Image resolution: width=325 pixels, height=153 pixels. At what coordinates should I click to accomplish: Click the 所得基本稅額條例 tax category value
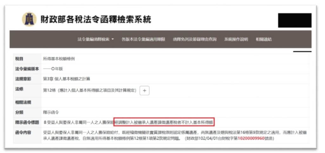tap(59, 59)
